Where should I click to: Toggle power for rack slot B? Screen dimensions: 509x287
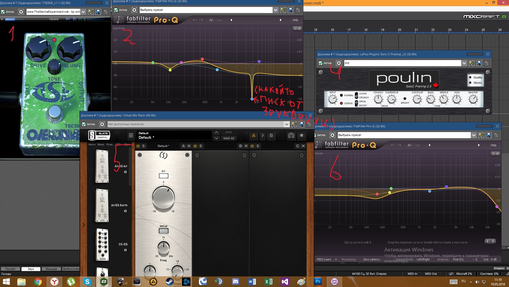point(195,146)
